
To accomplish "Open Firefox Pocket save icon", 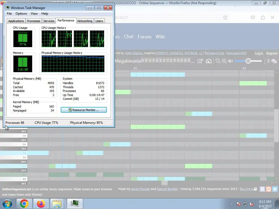I will pyautogui.click(x=253, y=17).
